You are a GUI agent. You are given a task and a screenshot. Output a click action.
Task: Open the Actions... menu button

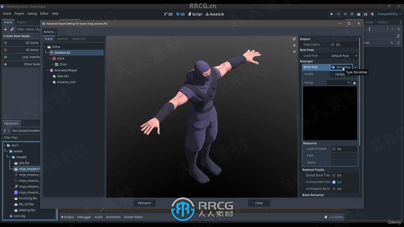pos(50,32)
